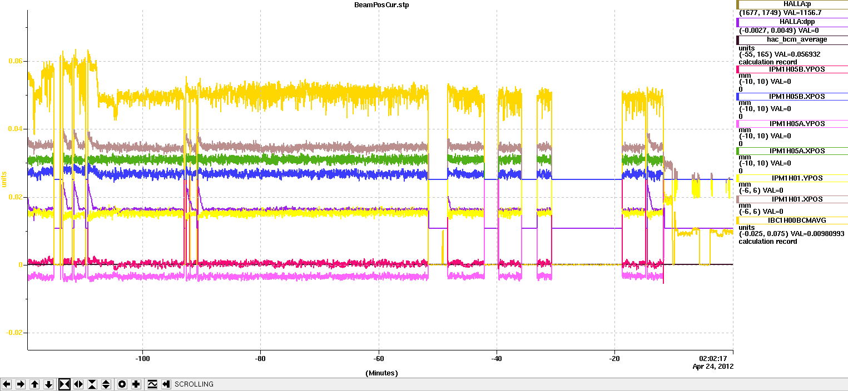Click the (Minutes) x-axis label
The width and height of the screenshot is (848, 391).
coord(381,373)
